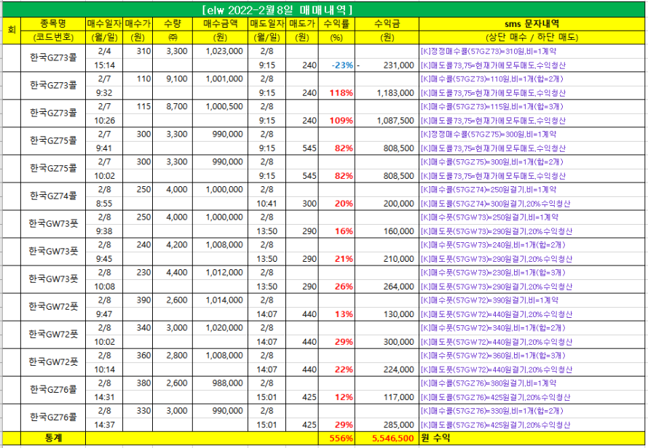Click SMS text '[K]매수풋(57GW72)=390원걸기,비=1계약'
Screen dimensions: 648x448
[489, 300]
